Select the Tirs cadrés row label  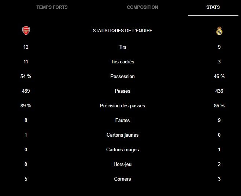click(122, 62)
